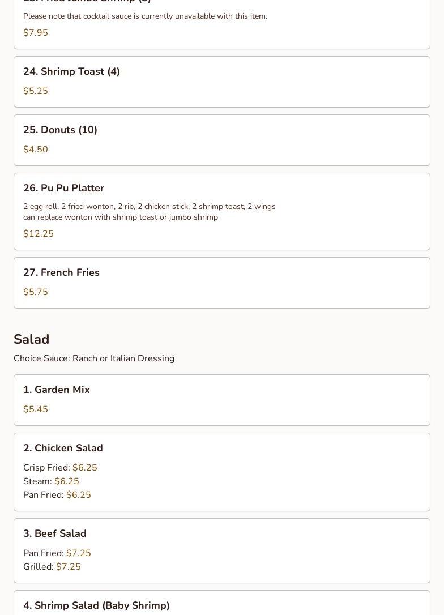Click the Salad section heading
This screenshot has height=615, width=444.
click(x=32, y=339)
